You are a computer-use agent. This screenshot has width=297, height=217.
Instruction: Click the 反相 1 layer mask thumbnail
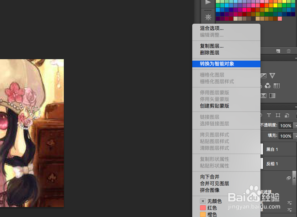[x=262, y=164]
